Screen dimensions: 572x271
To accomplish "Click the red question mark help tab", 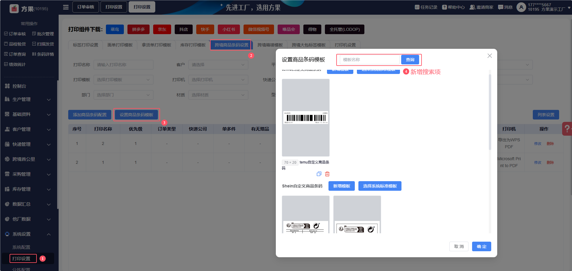I will (x=567, y=129).
